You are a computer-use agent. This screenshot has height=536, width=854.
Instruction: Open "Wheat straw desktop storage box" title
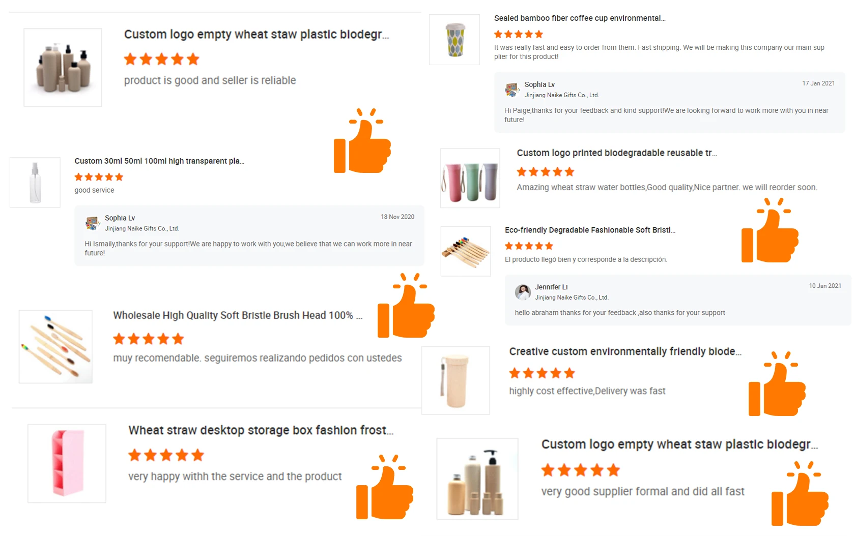(x=261, y=430)
